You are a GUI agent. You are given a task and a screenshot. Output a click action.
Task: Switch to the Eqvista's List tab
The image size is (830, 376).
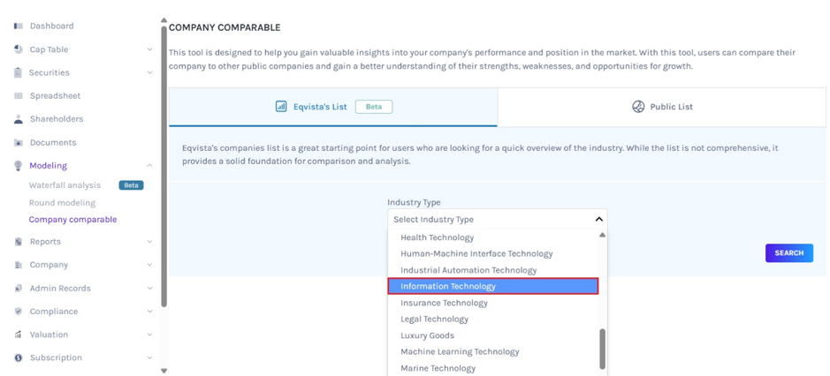pos(333,107)
